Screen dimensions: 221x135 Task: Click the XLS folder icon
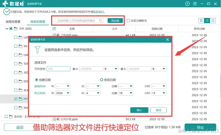pos(21,90)
